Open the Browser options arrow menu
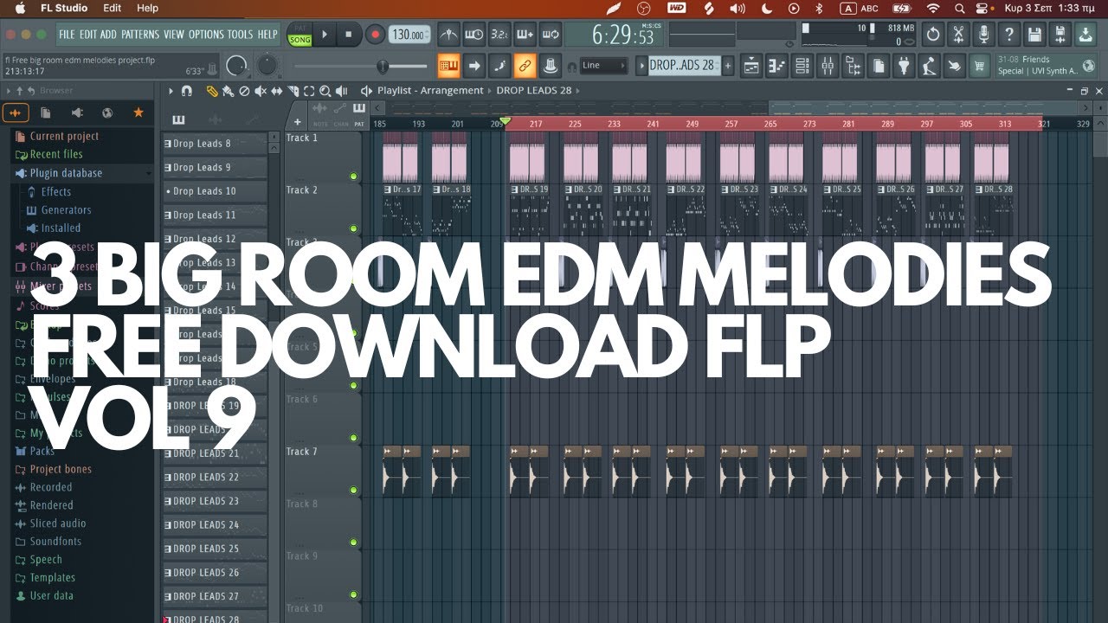 9,91
